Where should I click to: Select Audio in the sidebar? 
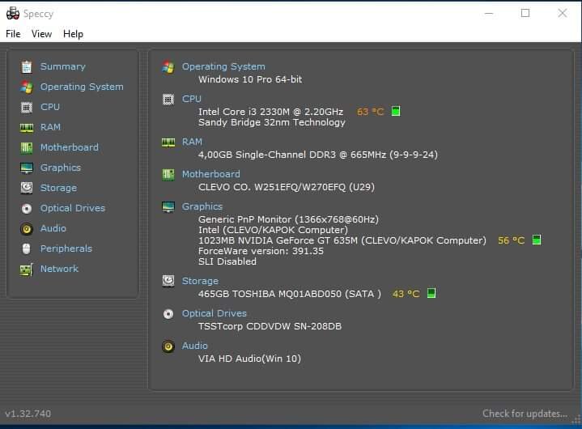tap(53, 228)
